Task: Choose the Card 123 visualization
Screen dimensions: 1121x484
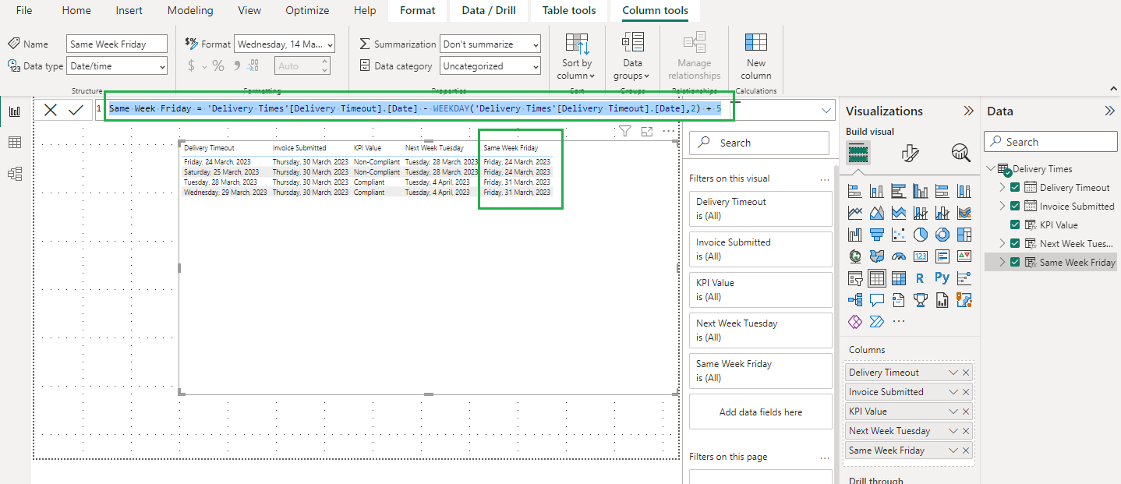Action: pyautogui.click(x=920, y=256)
